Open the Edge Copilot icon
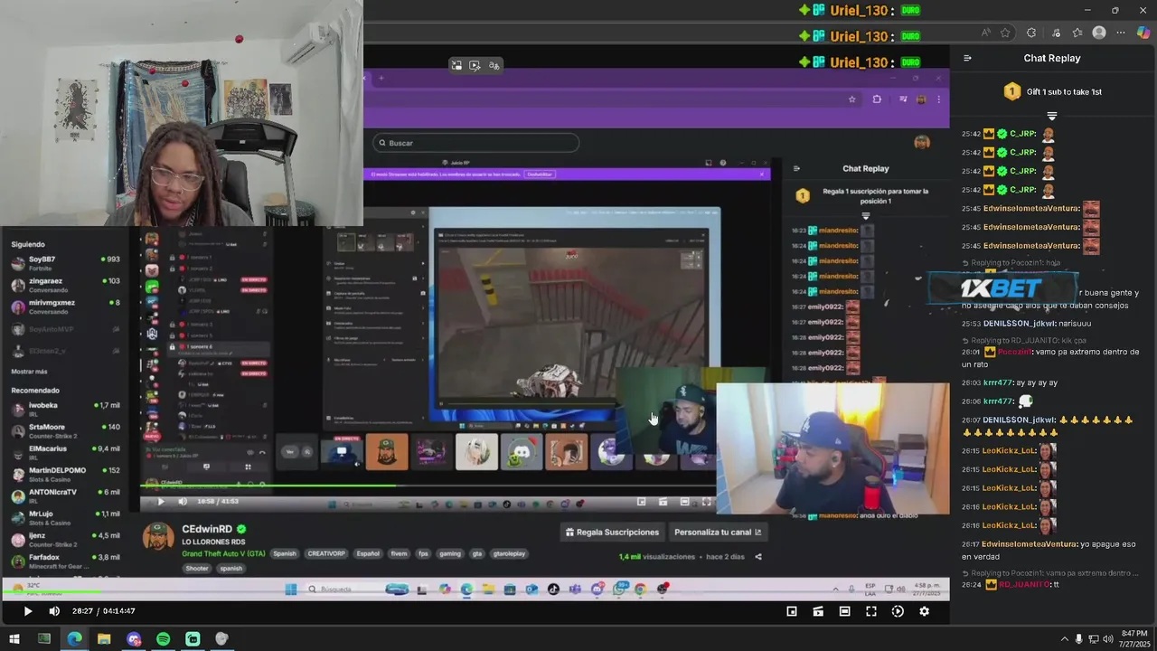 [x=1143, y=33]
